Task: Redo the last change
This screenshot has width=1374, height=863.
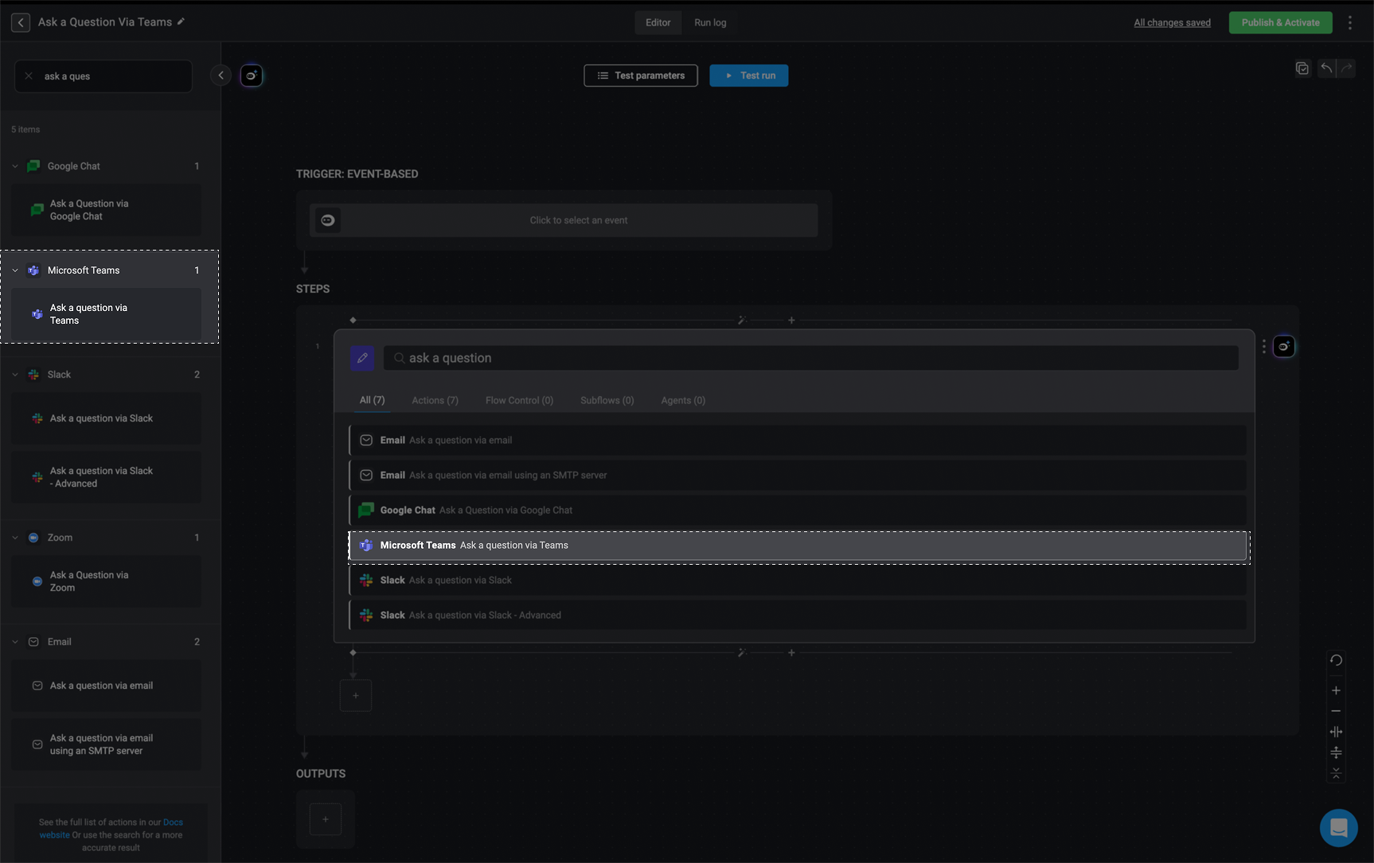Action: (1346, 68)
